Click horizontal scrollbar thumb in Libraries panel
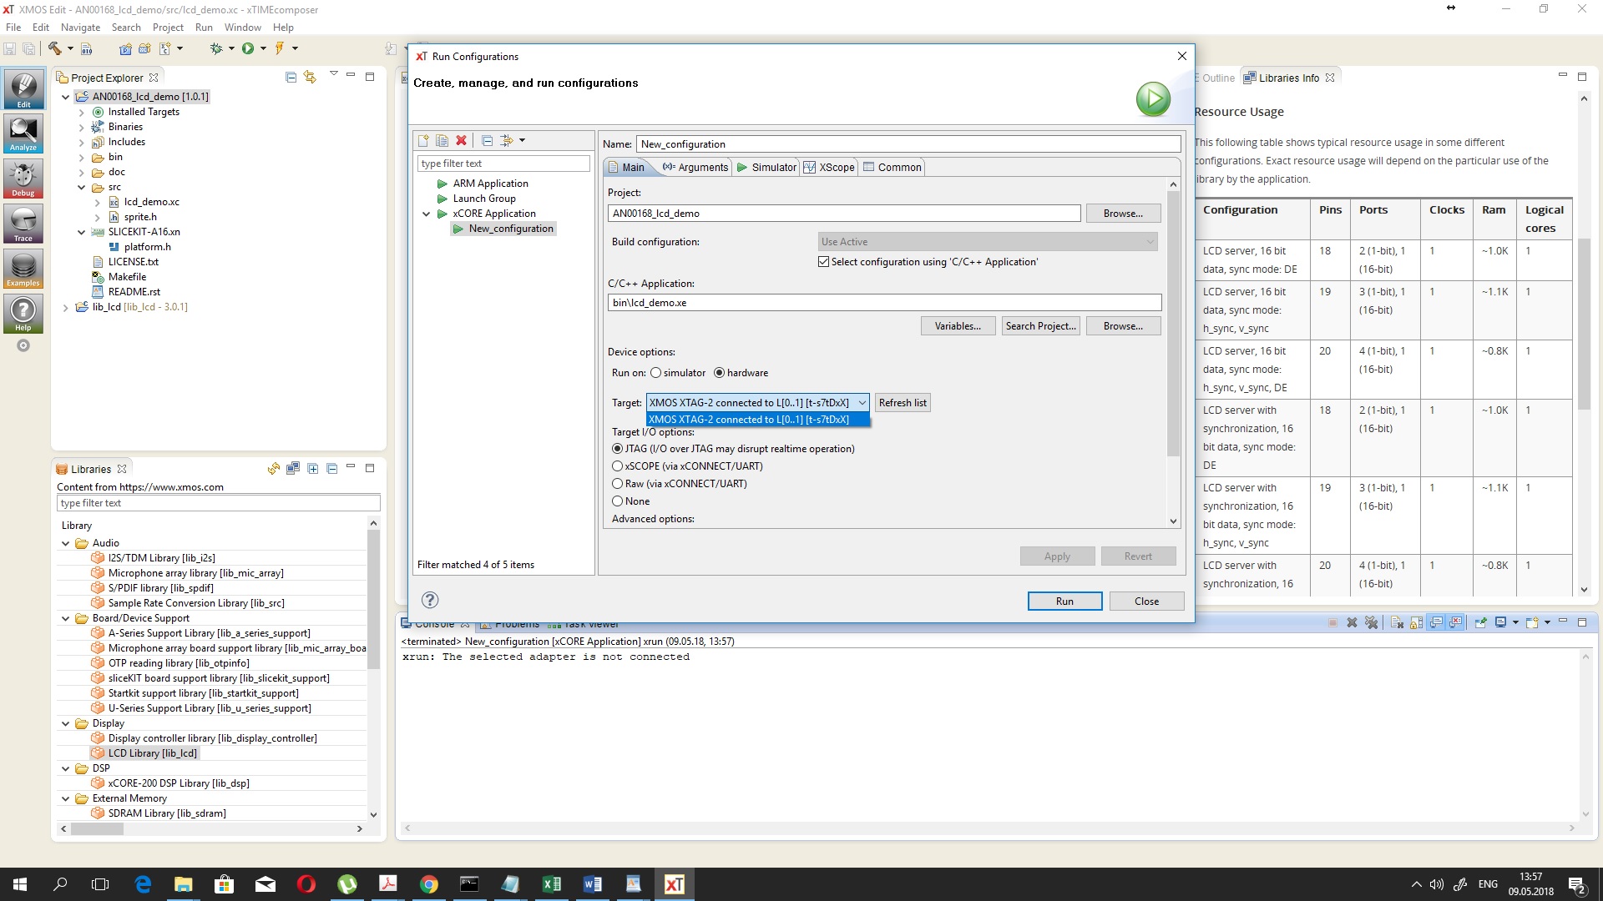This screenshot has width=1603, height=901. [97, 828]
